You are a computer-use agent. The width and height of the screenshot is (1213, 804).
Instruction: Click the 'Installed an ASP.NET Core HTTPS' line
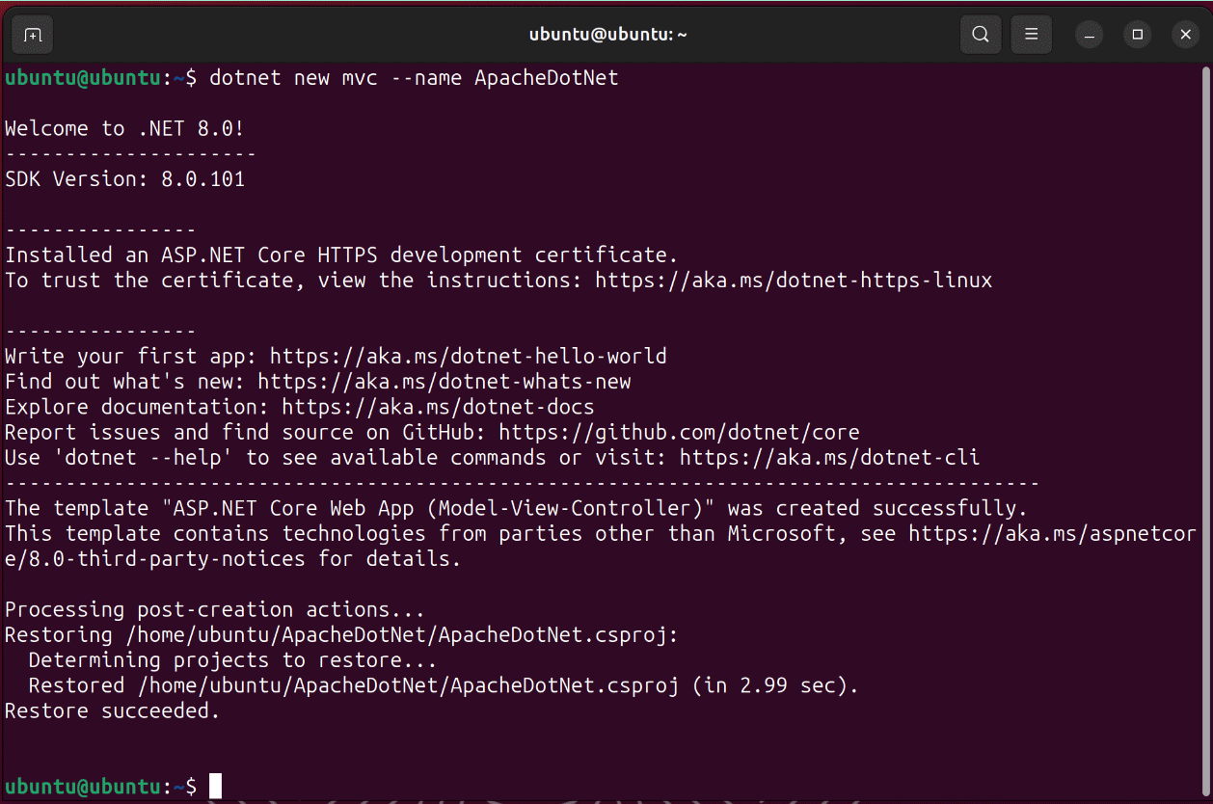pyautogui.click(x=341, y=255)
